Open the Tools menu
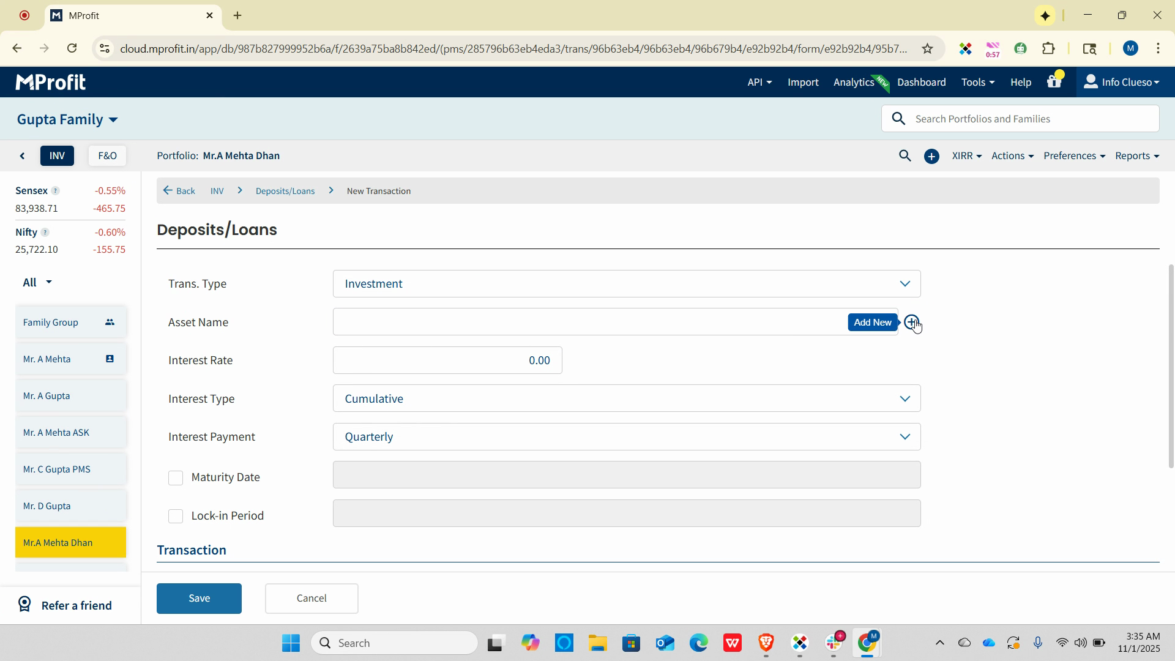 click(977, 82)
